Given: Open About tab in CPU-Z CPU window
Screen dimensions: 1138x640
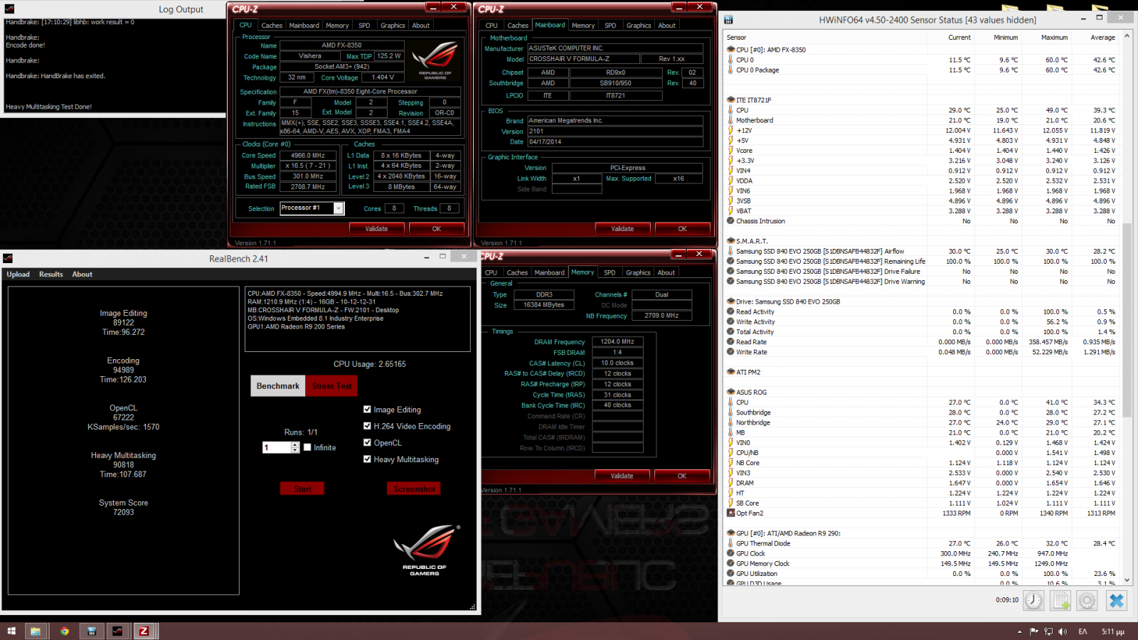Looking at the screenshot, I should coord(421,26).
